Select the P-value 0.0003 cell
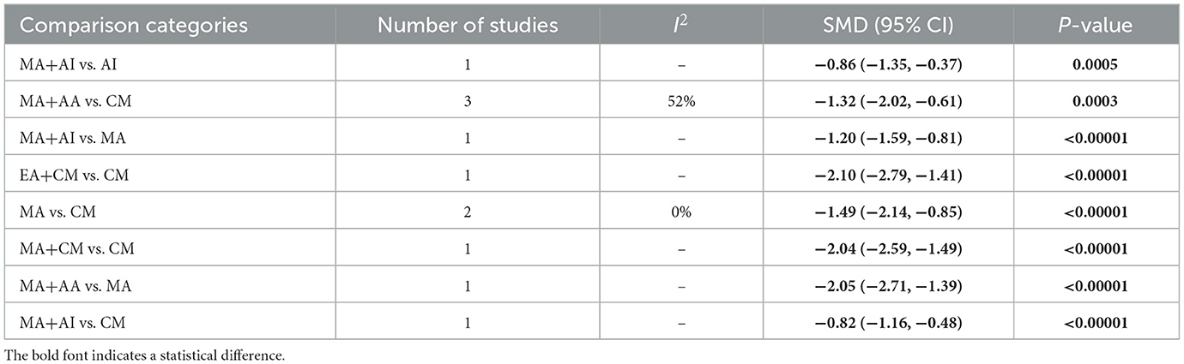The height and width of the screenshot is (364, 1184). coord(1095,102)
